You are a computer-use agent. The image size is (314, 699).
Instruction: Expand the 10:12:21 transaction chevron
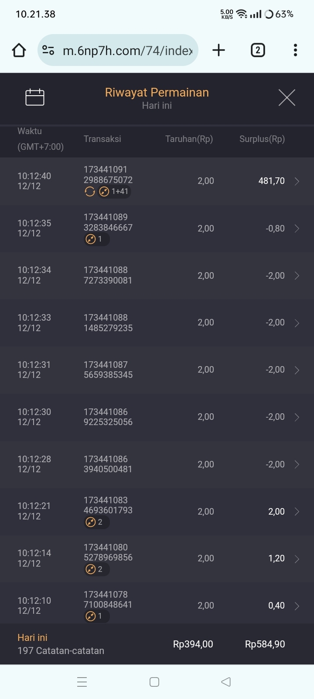click(297, 512)
